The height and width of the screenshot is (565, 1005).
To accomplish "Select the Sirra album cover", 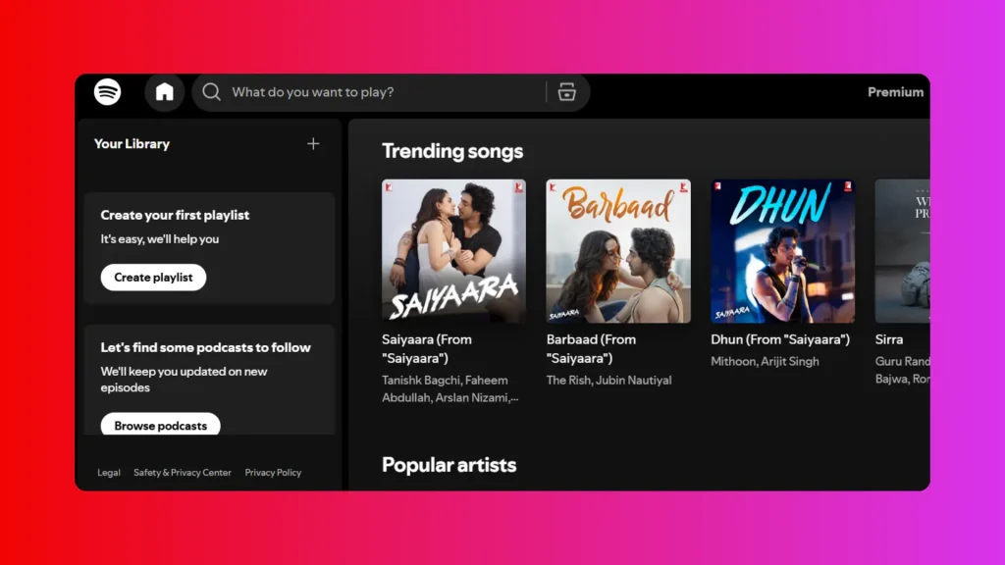I will tap(902, 251).
